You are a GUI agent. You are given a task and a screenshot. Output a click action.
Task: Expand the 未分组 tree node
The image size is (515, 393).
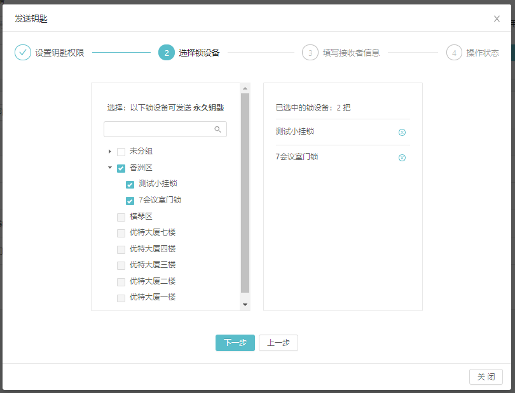110,152
